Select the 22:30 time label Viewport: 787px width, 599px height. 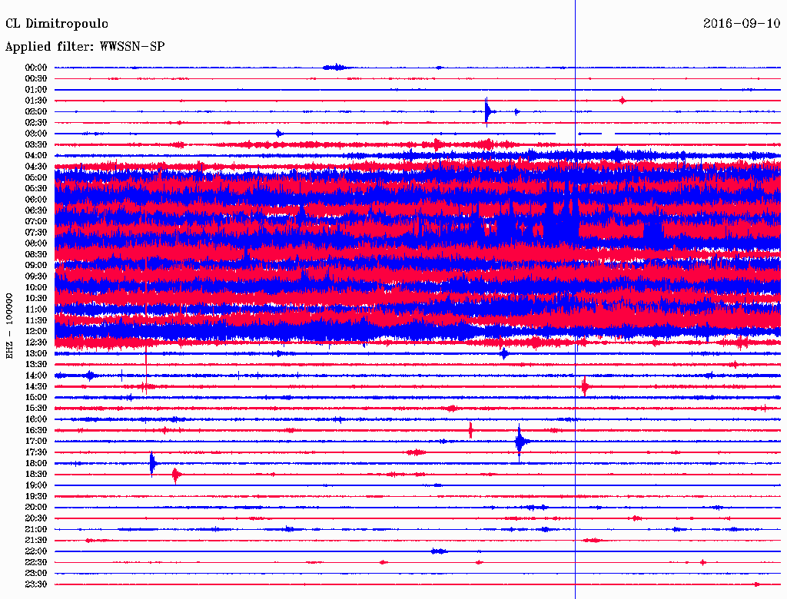(x=36, y=562)
